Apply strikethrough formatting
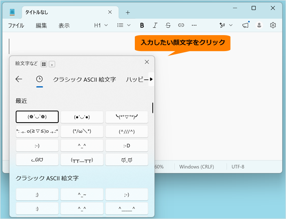The image size is (286, 219). [168, 25]
